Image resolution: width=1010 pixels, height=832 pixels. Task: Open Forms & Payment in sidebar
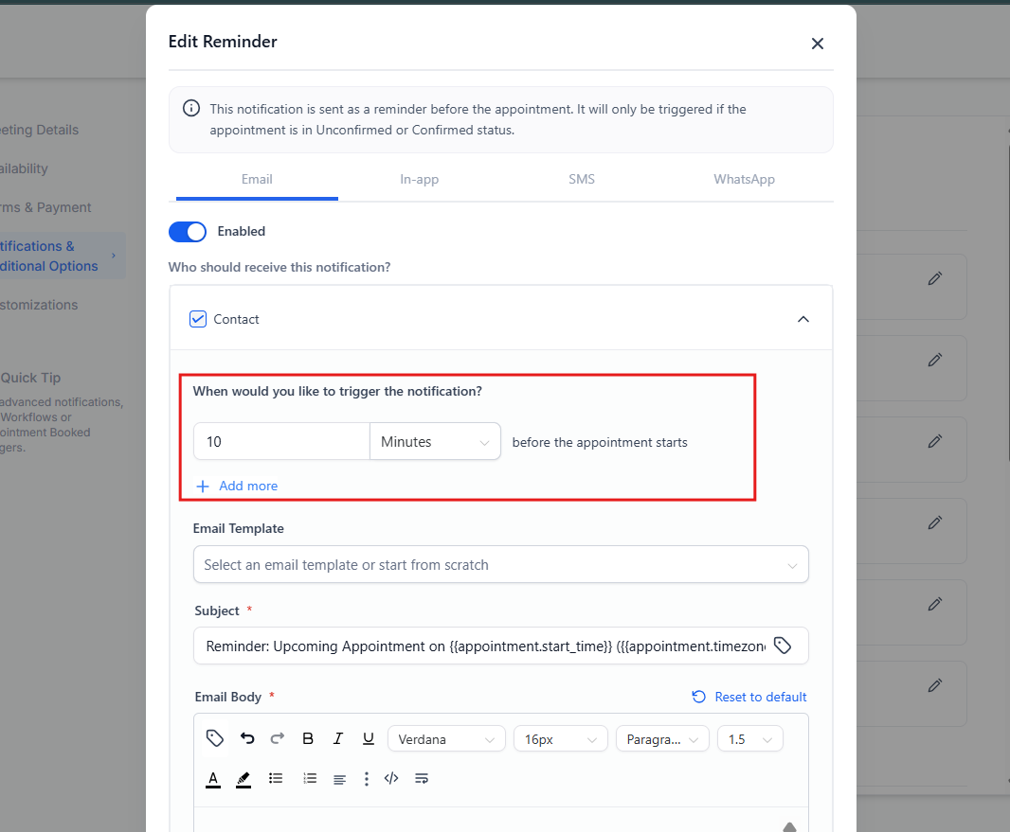coord(45,207)
